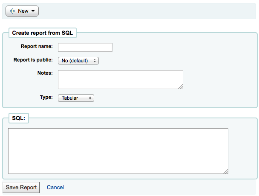Click inside the SQL text area
This screenshot has height=196, width=259.
(118, 151)
